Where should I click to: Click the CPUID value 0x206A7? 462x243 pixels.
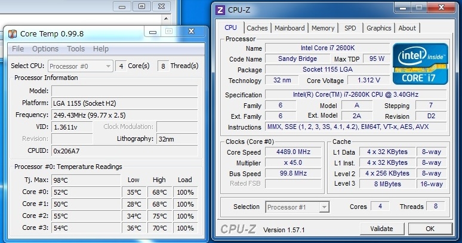[124, 151]
